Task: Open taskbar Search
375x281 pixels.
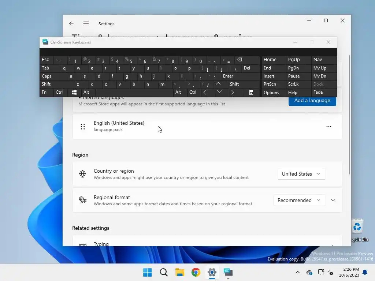Action: coord(164,272)
